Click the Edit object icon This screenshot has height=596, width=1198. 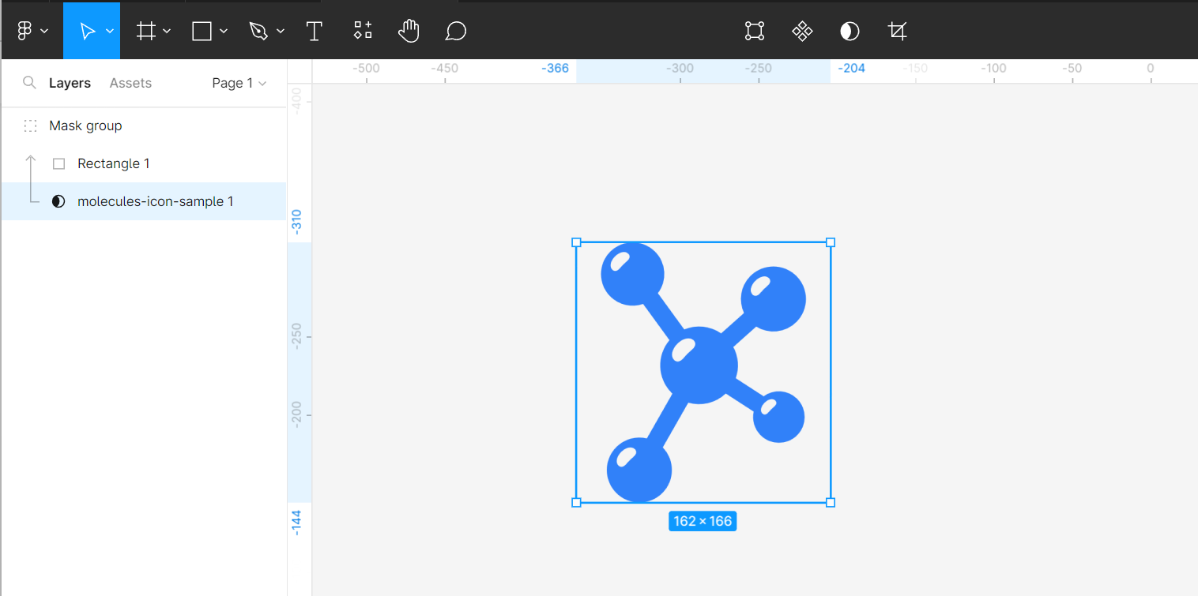tap(755, 31)
